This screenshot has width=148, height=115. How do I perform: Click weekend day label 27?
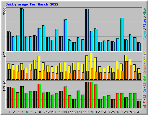coord(121,112)
